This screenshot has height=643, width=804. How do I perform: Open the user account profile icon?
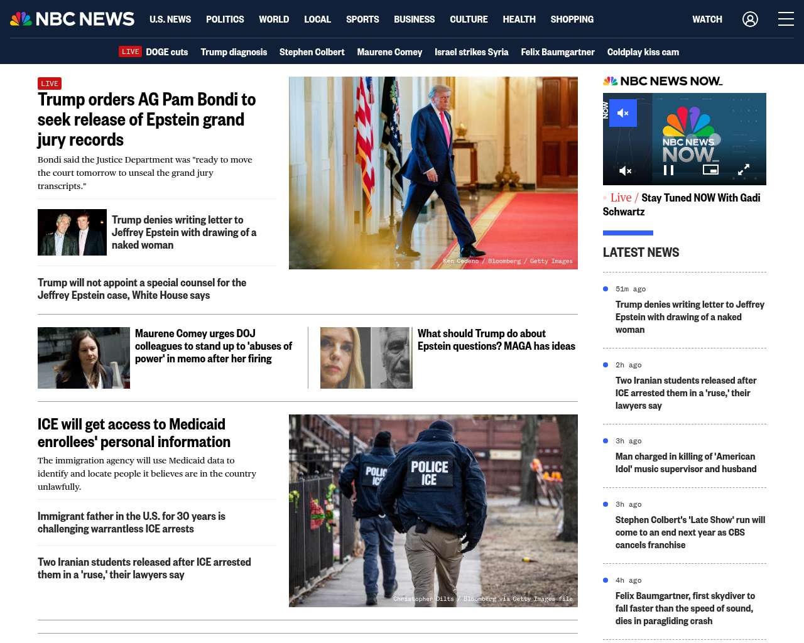pyautogui.click(x=750, y=19)
